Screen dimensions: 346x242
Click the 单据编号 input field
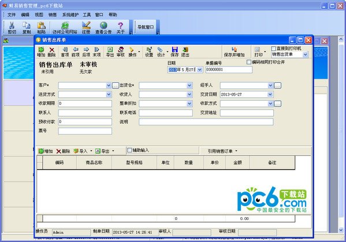229,69
